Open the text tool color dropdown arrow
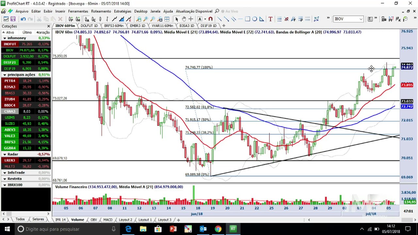 tap(205, 19)
